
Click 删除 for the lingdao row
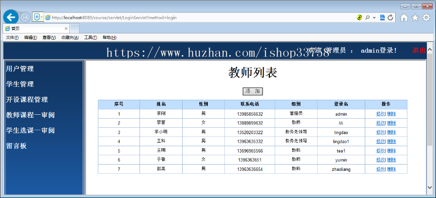391,132
